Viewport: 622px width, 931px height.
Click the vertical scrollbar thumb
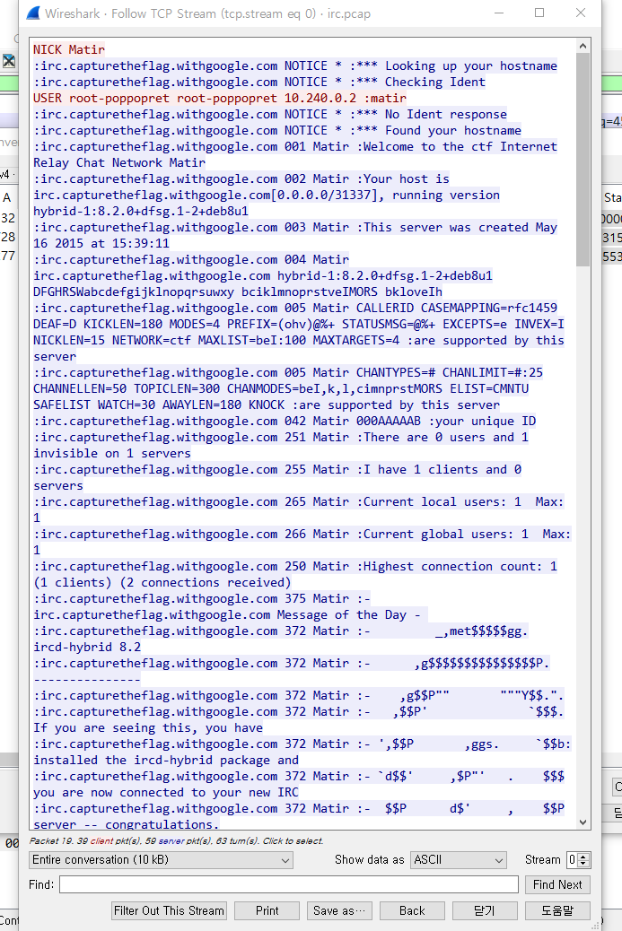[583, 159]
